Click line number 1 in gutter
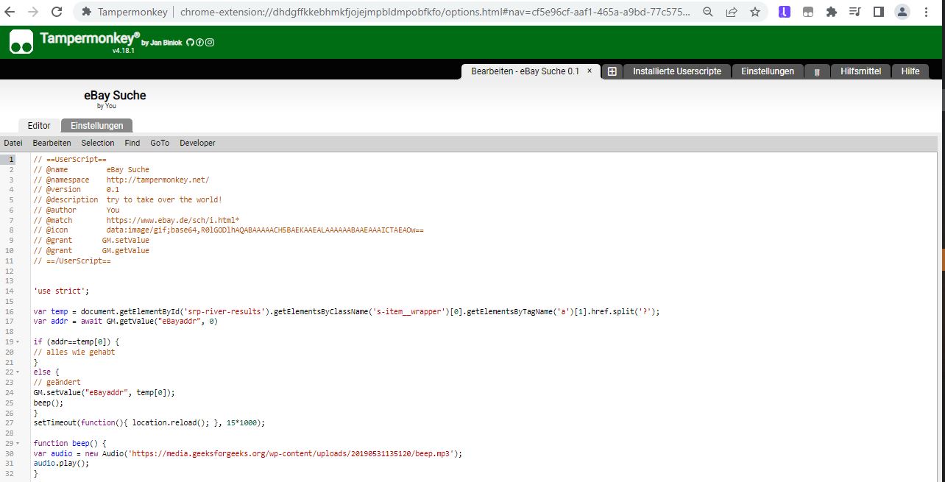 (x=12, y=159)
